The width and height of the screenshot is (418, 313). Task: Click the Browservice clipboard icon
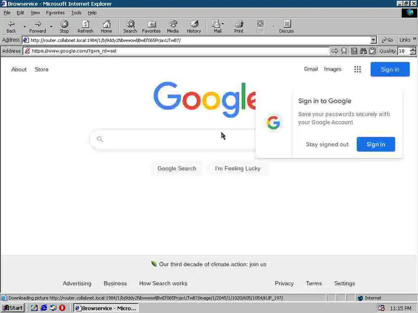[x=372, y=51]
